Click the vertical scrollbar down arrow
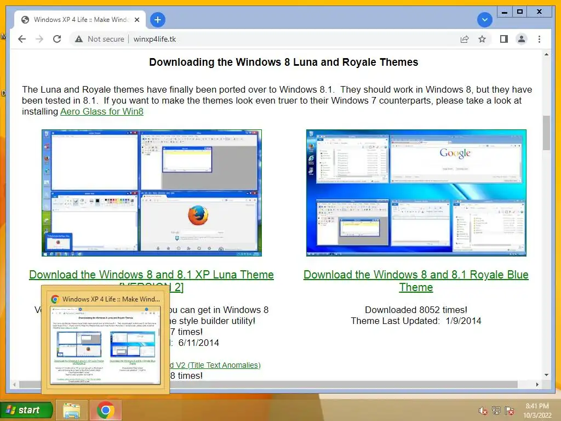The height and width of the screenshot is (421, 561). point(546,375)
